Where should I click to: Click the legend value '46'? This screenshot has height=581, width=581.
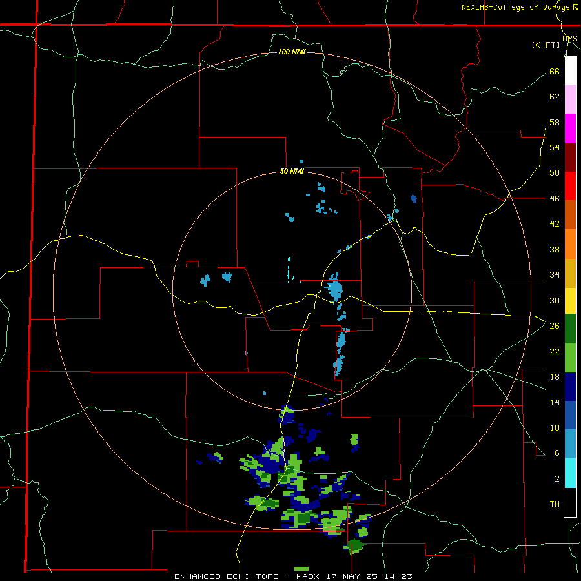(x=555, y=198)
